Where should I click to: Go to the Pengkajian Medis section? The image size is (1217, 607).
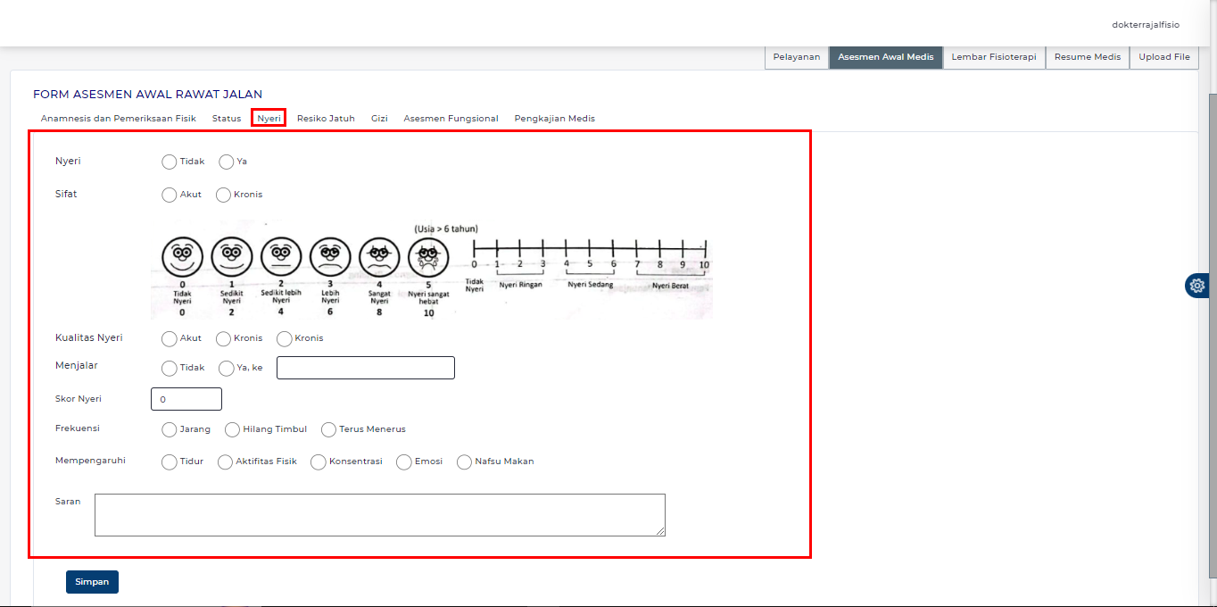[x=554, y=118]
